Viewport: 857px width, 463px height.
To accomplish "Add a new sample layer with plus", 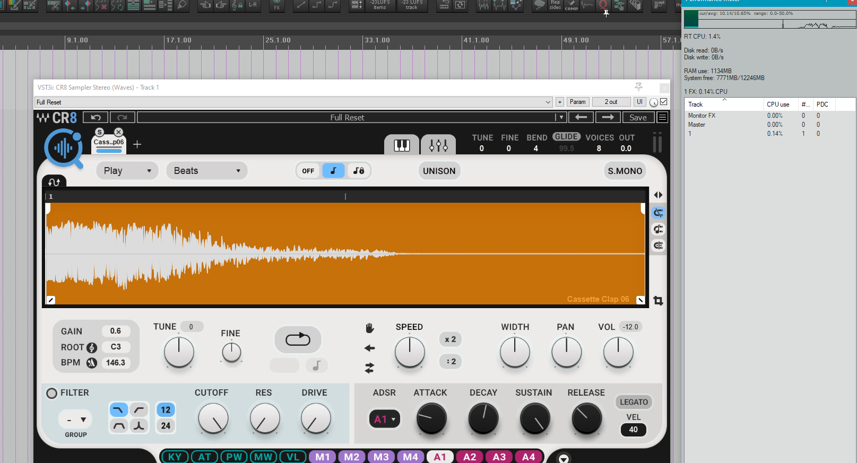I will point(137,144).
